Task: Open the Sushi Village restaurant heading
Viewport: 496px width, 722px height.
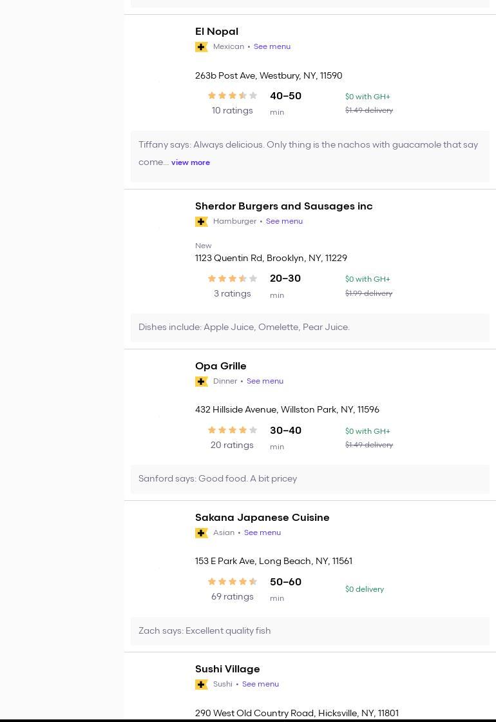Action: coord(227,669)
